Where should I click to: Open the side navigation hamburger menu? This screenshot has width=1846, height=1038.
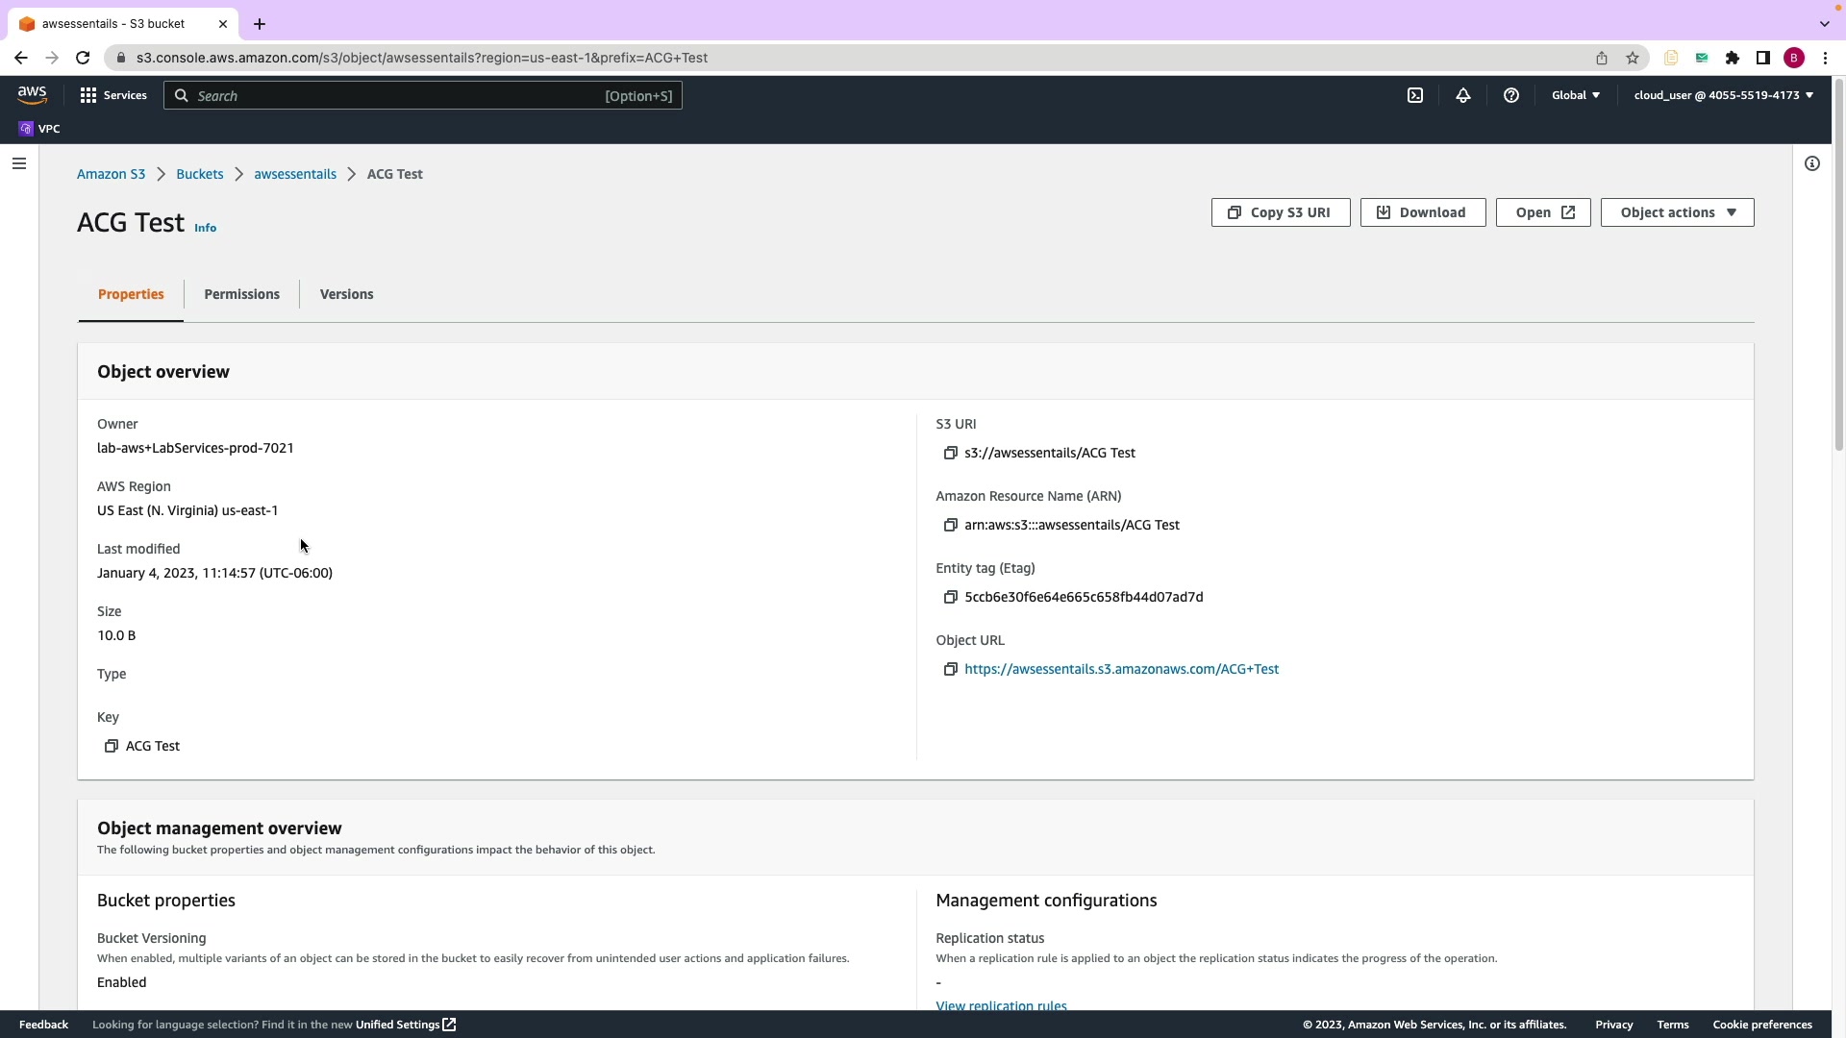pyautogui.click(x=19, y=163)
